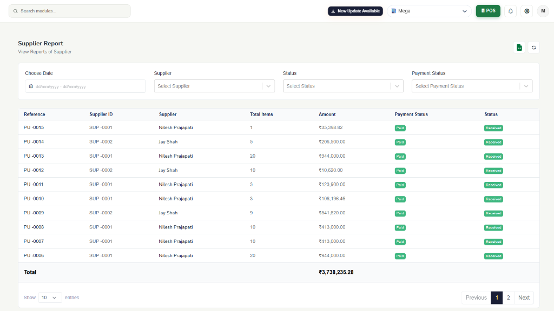Image resolution: width=554 pixels, height=311 pixels.
Task: Select reference PU -0008
Action: pos(34,227)
